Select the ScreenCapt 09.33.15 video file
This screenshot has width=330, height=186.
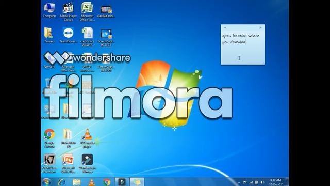click(x=106, y=38)
